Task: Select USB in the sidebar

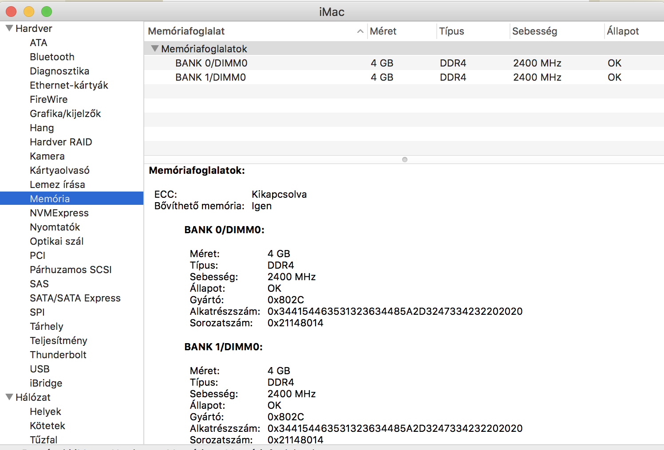Action: point(40,369)
